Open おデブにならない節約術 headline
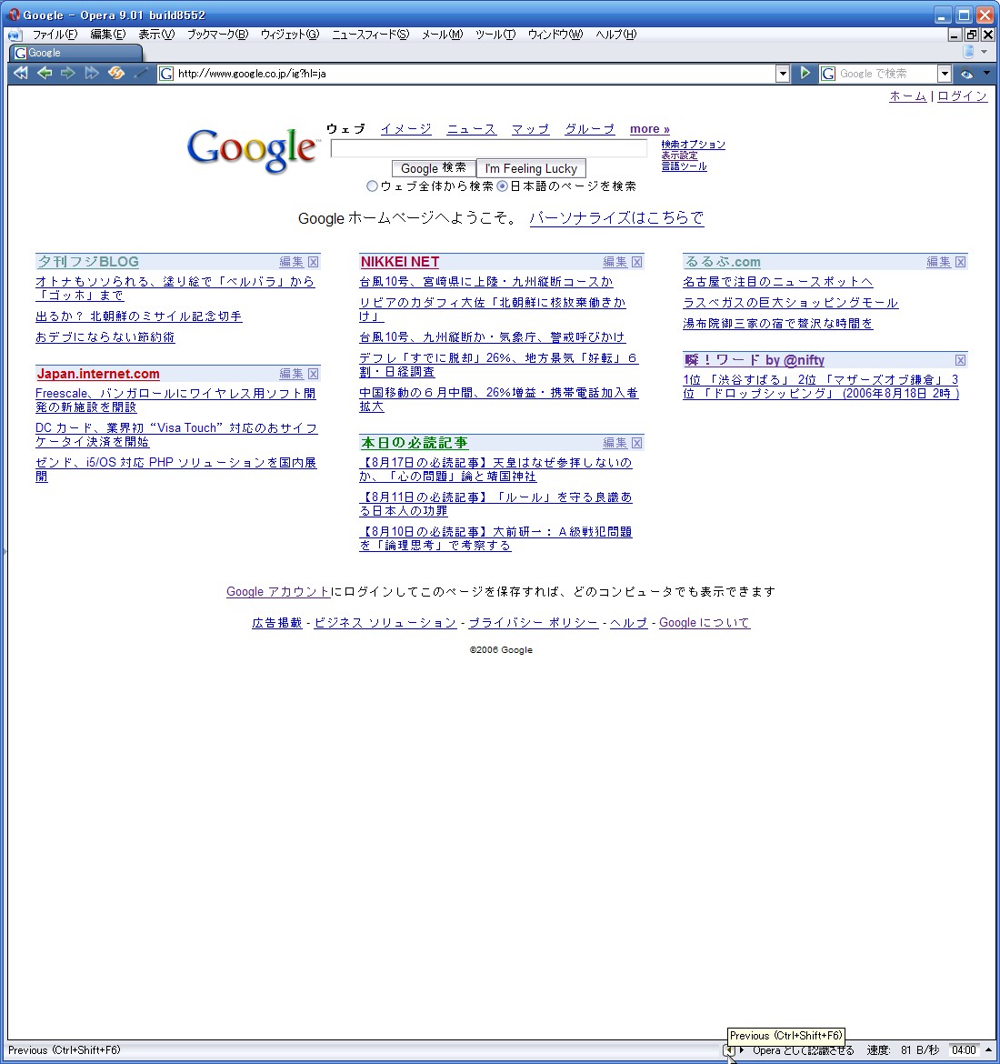1000x1064 pixels. tap(105, 337)
